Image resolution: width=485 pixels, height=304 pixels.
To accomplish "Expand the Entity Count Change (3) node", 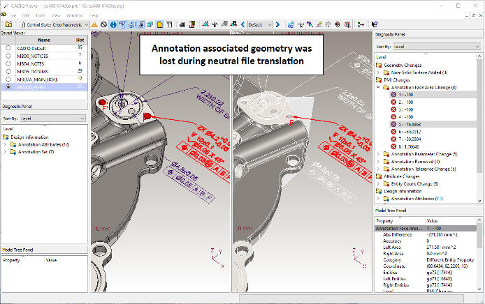I will [x=378, y=183].
